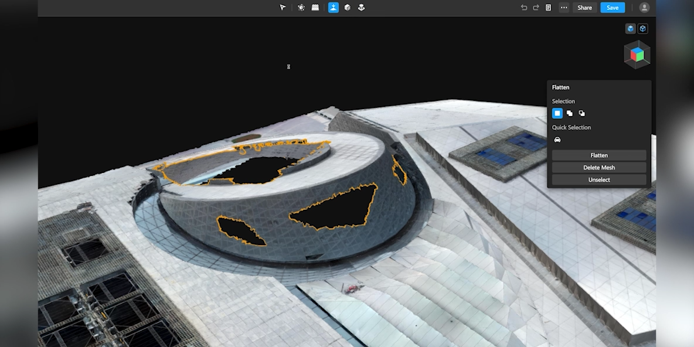Click the toolbar icon right of the cube tool
This screenshot has width=694, height=347.
pos(361,8)
